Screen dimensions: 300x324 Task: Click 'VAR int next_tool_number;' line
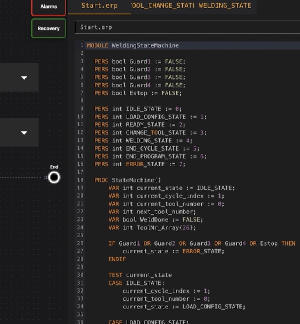tap(152, 212)
